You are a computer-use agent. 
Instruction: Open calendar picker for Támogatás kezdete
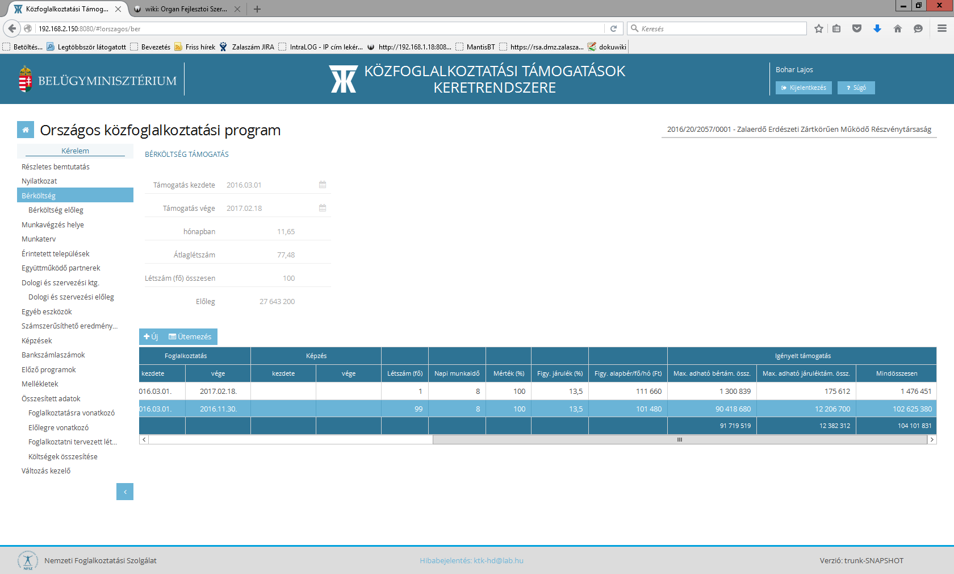click(323, 185)
